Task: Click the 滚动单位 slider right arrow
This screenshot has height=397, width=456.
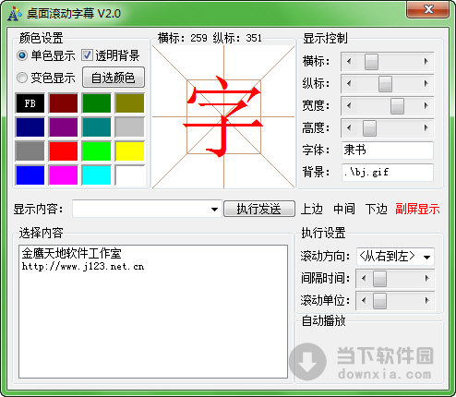Action: point(426,301)
